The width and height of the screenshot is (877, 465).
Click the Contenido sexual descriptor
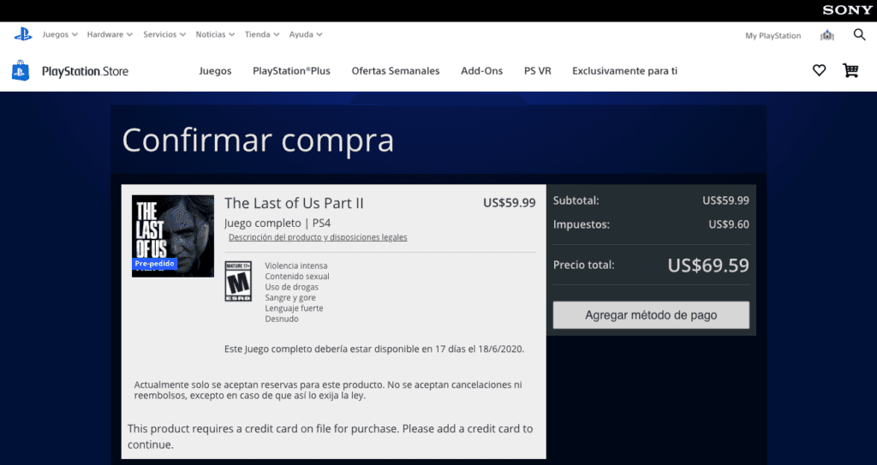(x=297, y=277)
